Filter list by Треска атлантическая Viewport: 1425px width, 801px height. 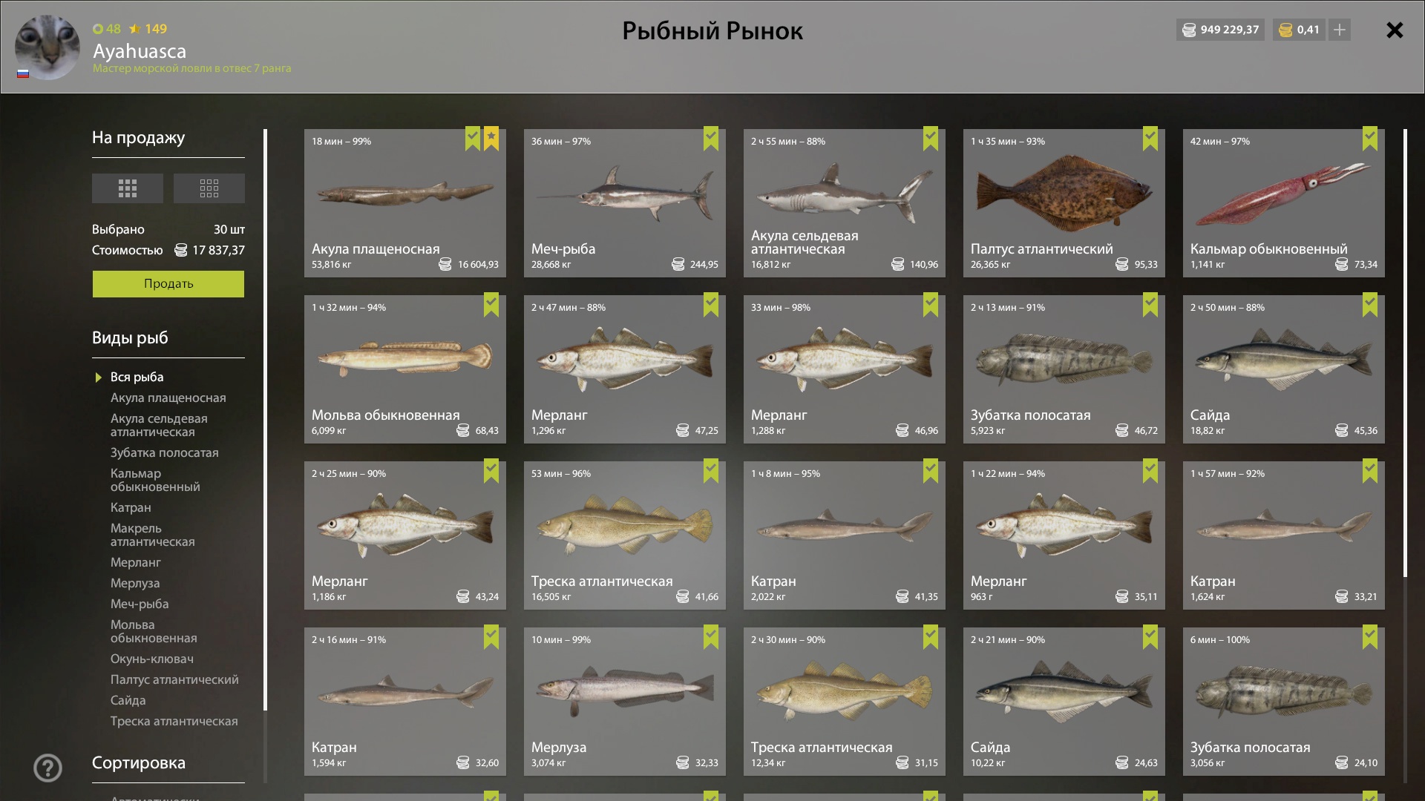pos(174,721)
